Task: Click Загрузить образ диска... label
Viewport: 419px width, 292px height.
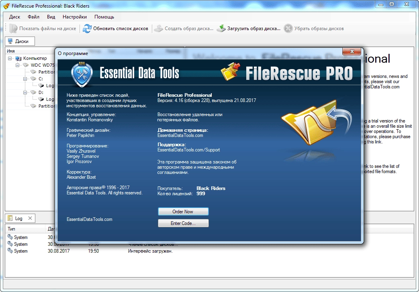Action: [x=254, y=29]
